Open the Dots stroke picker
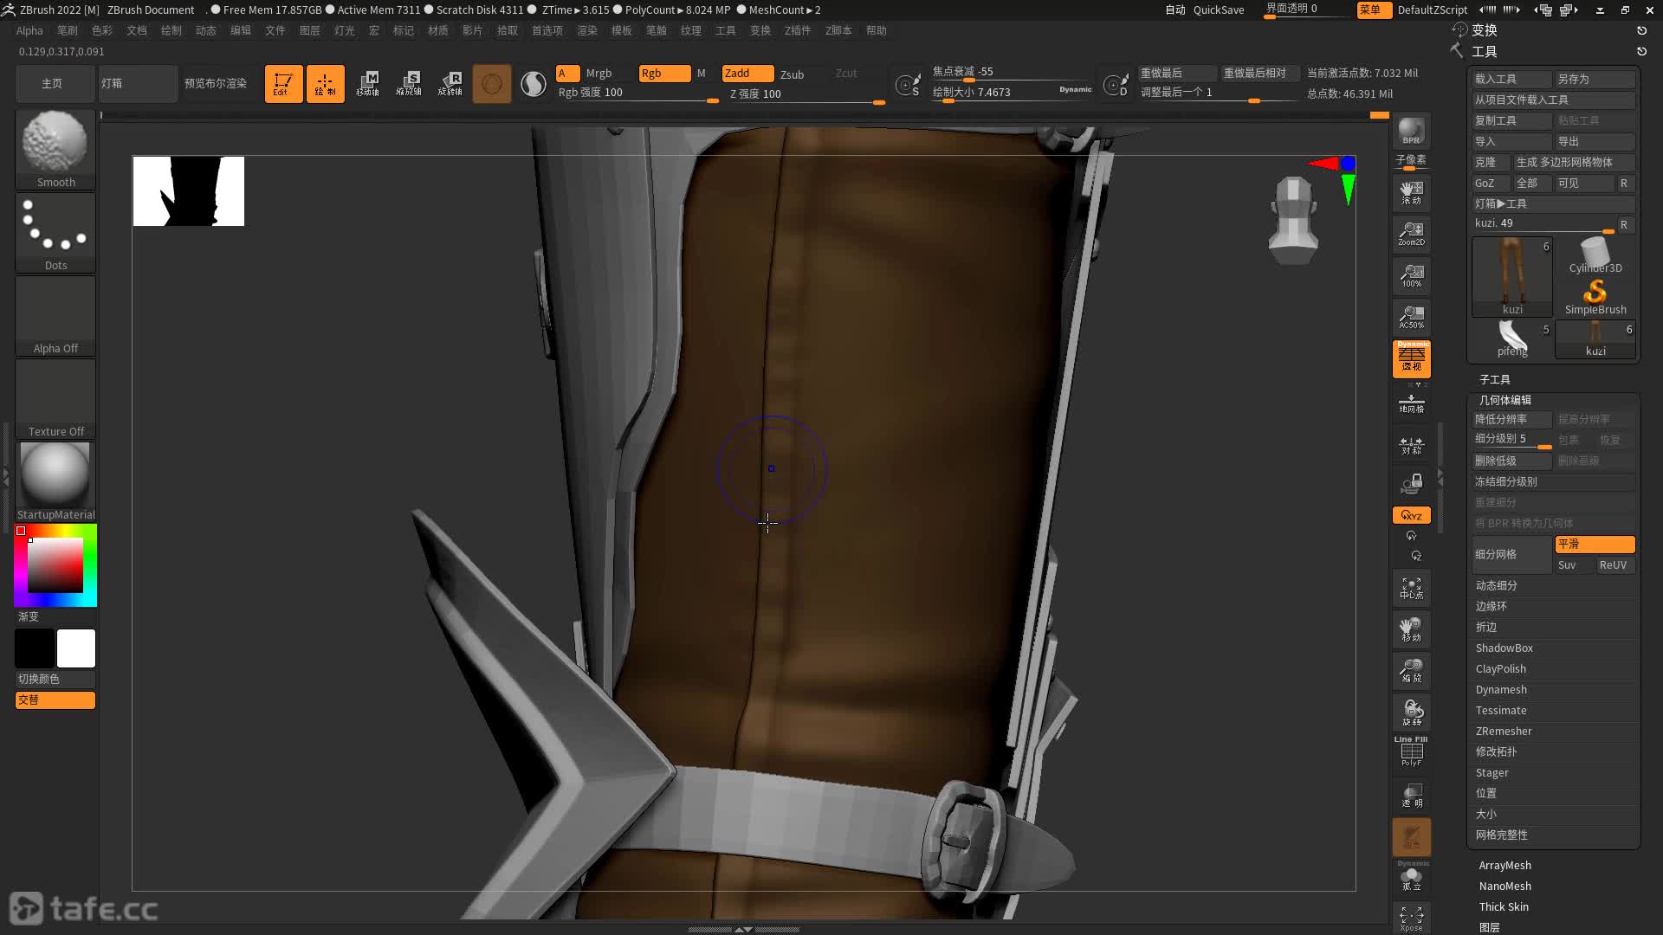1663x935 pixels. click(55, 231)
